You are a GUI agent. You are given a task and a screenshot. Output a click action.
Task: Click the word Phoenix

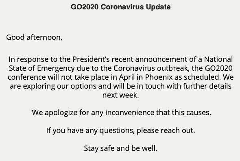[x=159, y=77]
